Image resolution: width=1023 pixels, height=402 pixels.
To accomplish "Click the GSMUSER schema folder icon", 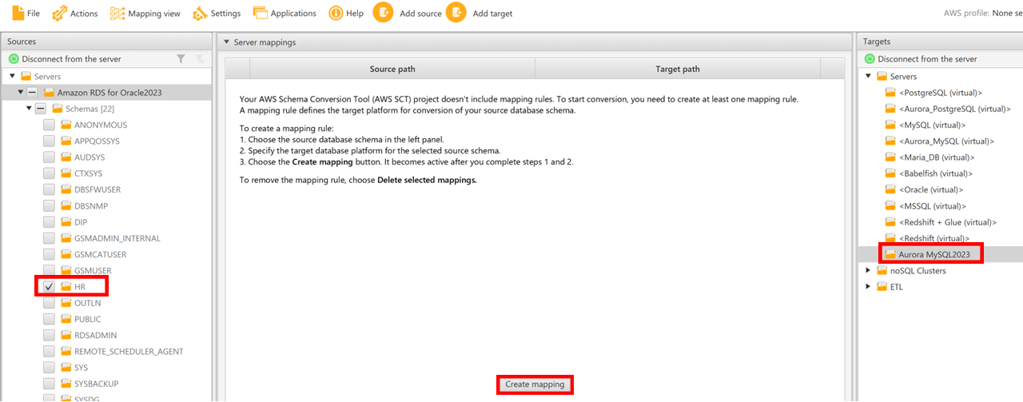I will point(66,271).
